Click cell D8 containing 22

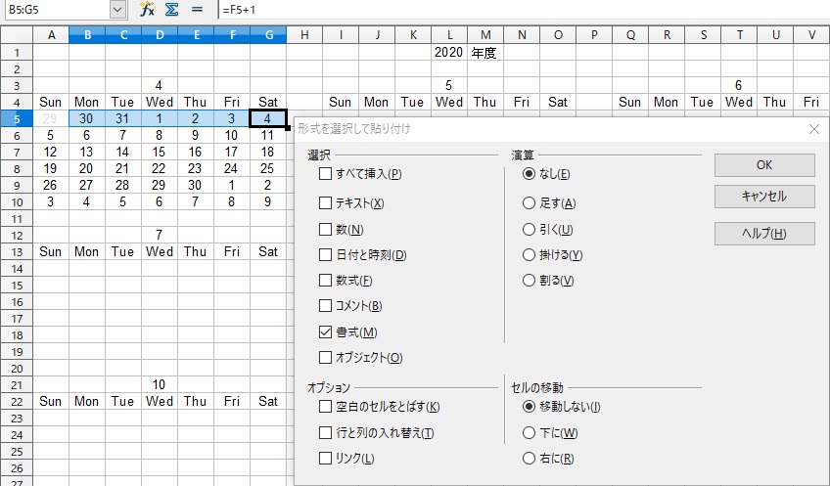[x=160, y=169]
